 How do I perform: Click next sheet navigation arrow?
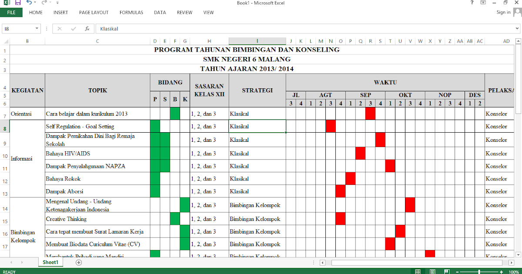pyautogui.click(x=22, y=263)
